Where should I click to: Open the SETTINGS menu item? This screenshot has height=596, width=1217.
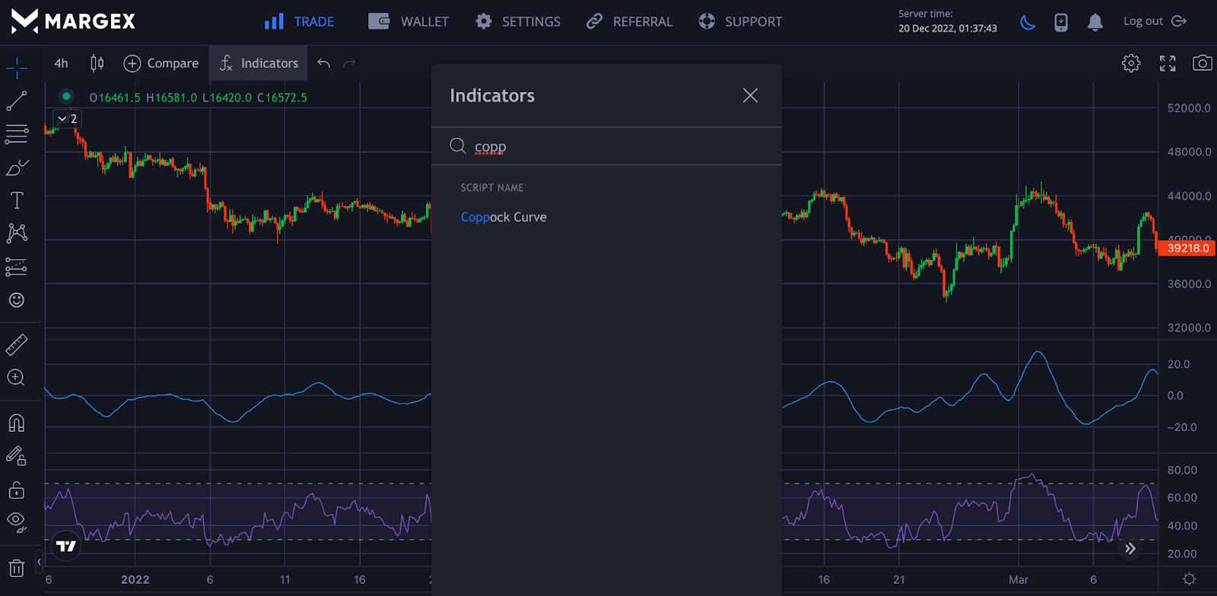tap(518, 22)
